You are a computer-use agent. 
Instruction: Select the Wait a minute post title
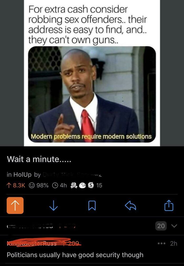point(39,159)
